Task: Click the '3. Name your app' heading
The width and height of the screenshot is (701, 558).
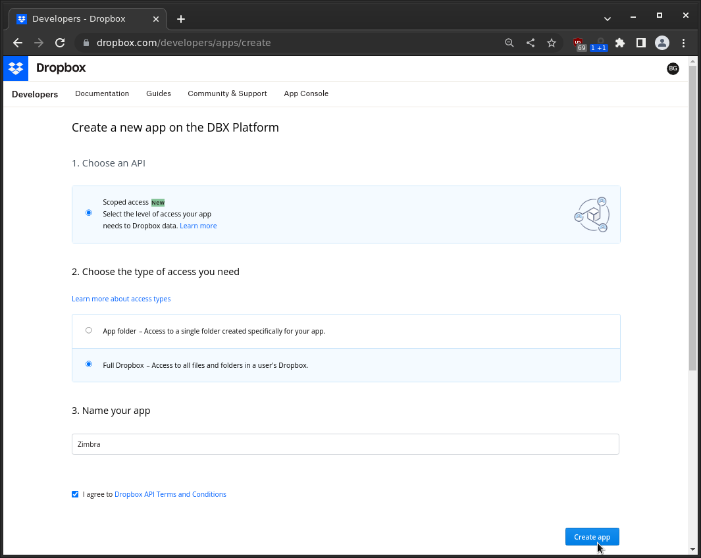Action: 111,411
